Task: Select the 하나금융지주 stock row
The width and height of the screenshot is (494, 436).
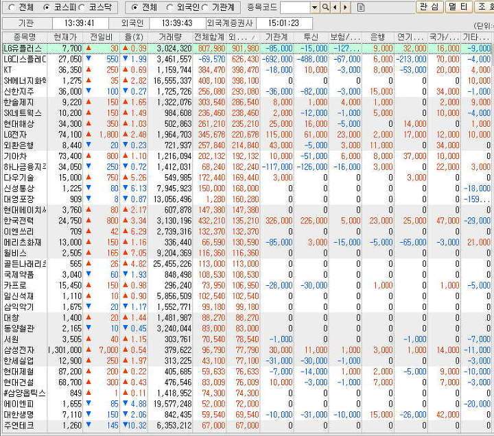Action: point(247,167)
